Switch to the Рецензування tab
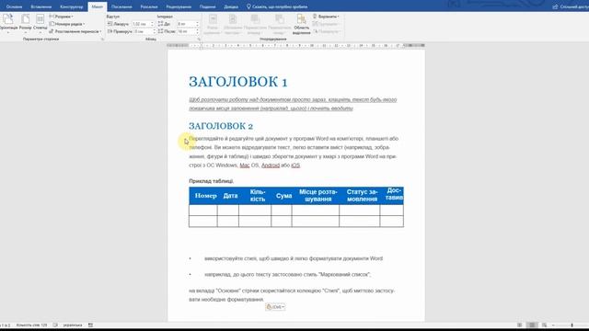Image resolution: width=589 pixels, height=331 pixels. coord(179,6)
